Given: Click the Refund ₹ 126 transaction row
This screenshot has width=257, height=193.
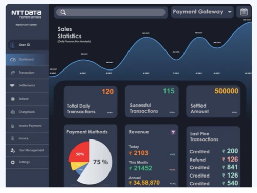Looking at the screenshot, I should tap(214, 160).
